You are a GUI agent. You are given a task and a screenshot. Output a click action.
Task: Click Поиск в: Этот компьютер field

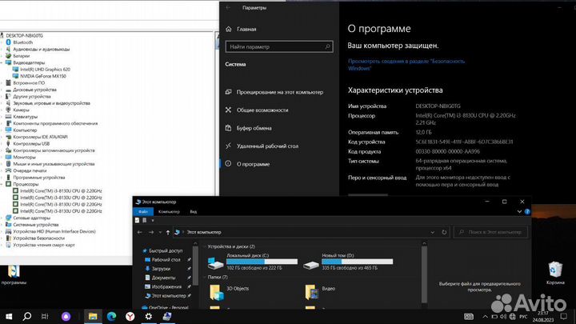click(490, 232)
